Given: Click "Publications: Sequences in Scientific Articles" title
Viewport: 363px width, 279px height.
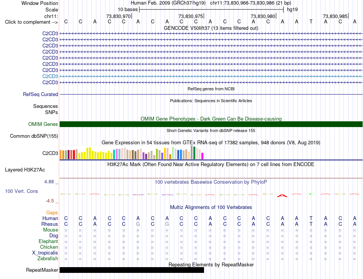Looking at the screenshot, I should [211, 101].
